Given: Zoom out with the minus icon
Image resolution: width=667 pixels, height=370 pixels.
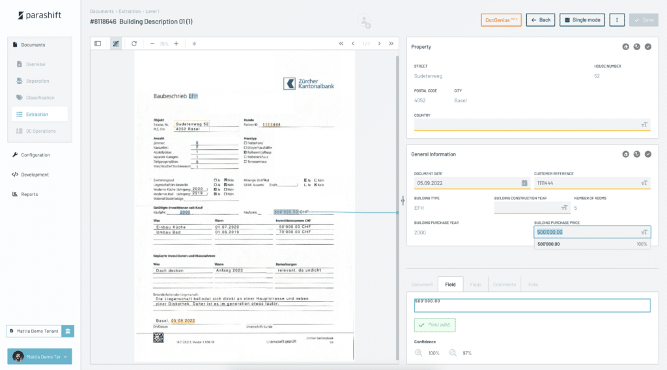Looking at the screenshot, I should [152, 44].
